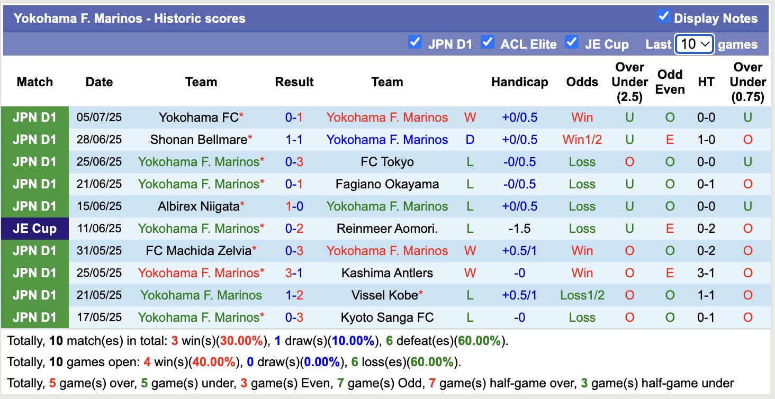Click the Kashima Antlers team name
Viewport: 775px width, 399px height.
tap(387, 273)
